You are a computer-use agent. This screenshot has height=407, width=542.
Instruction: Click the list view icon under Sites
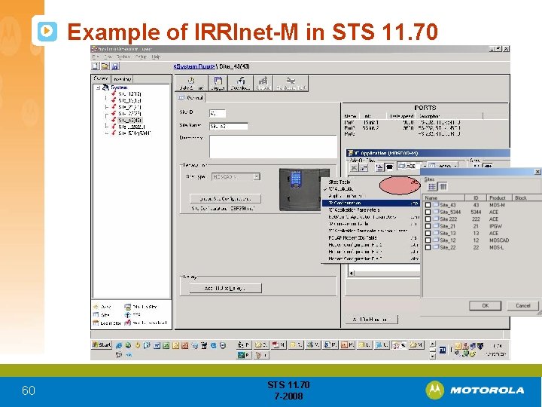pos(432,187)
